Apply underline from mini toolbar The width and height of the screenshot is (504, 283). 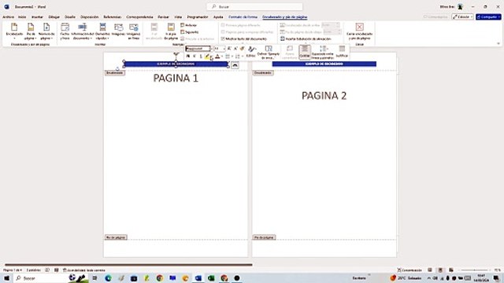(201, 57)
